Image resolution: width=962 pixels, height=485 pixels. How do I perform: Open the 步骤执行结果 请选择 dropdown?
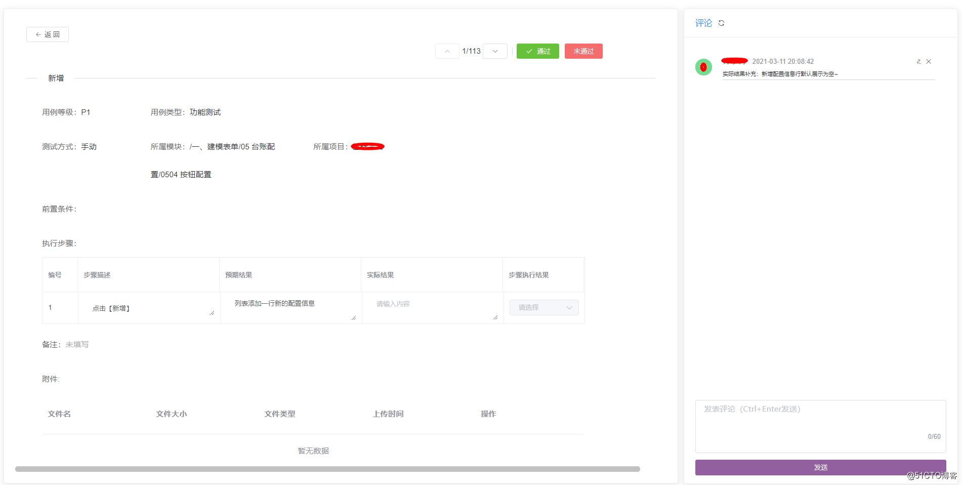pos(544,307)
